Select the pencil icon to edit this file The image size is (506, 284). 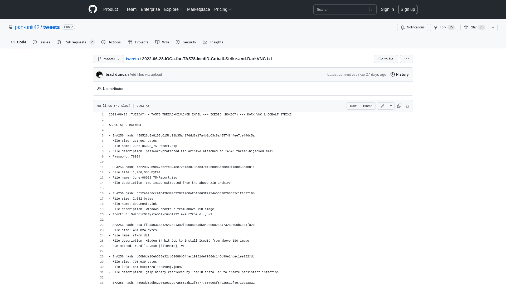(382, 106)
